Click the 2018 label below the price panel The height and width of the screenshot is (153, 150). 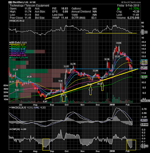coord(113,105)
